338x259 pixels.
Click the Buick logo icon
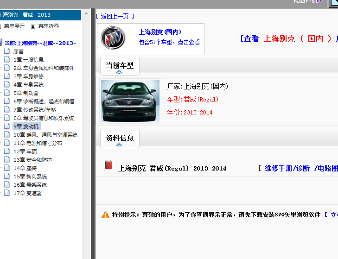[x=113, y=38]
